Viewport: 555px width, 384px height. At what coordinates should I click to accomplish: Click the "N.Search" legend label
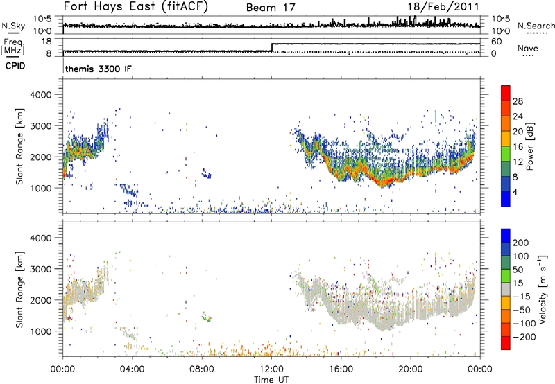coord(536,26)
